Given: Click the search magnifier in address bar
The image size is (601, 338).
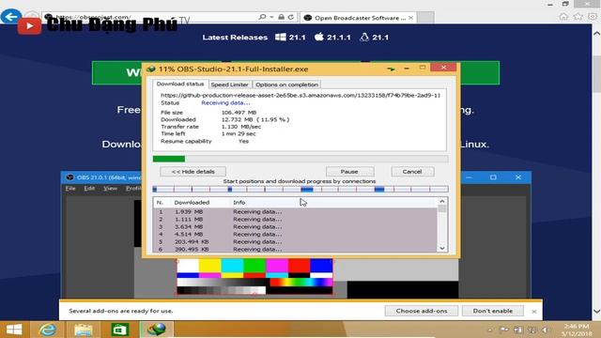Looking at the screenshot, I should coord(262,17).
